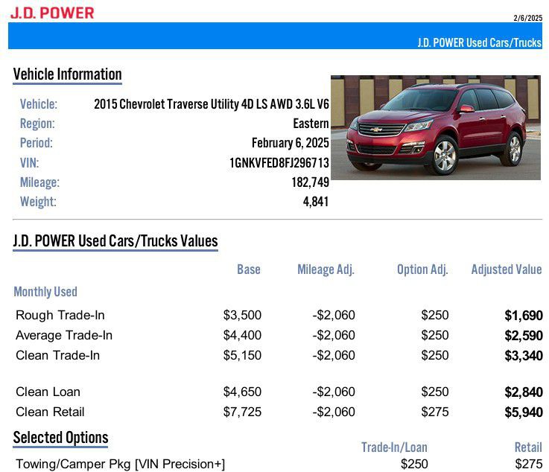Click the Region value Eastern
This screenshot has width=549, height=472.
[x=311, y=124]
